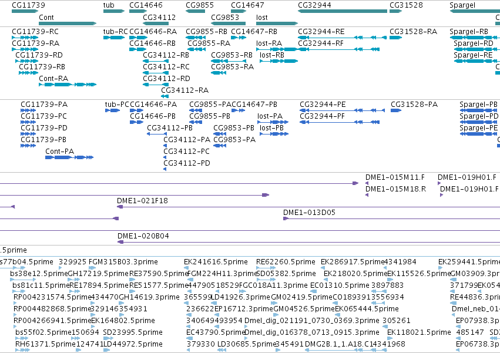Screen dimensions: 500x353
Task: Click EST label EK164802.5prime
Action: [x=123, y=321]
